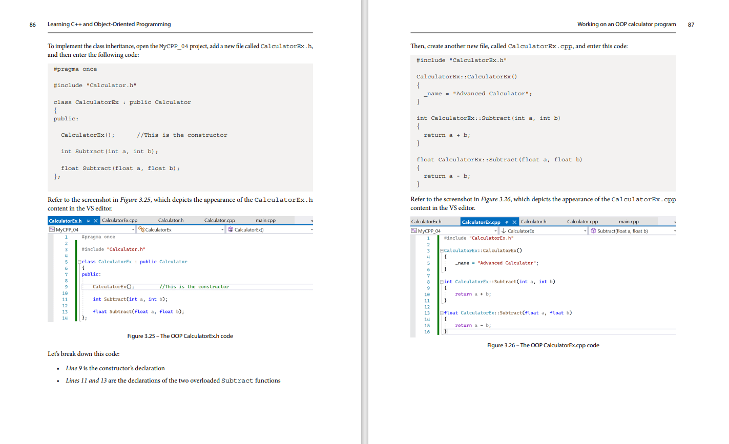Image resolution: width=729 pixels, height=444 pixels.
Task: Click line number 10 in Figure 3.26 editor
Action: pos(427,294)
